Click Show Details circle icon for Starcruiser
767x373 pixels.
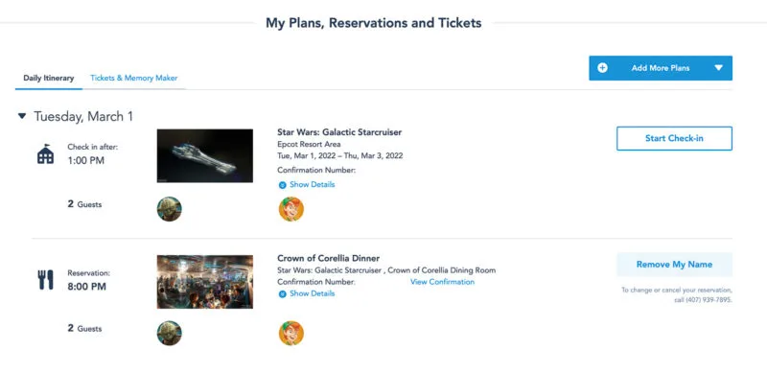pyautogui.click(x=282, y=185)
